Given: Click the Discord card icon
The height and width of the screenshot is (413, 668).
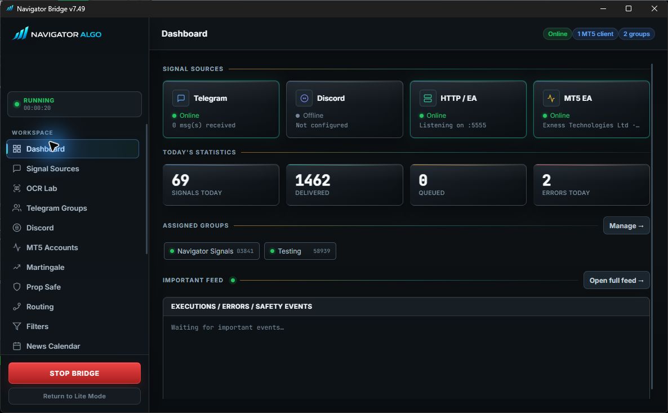Looking at the screenshot, I should coord(304,98).
